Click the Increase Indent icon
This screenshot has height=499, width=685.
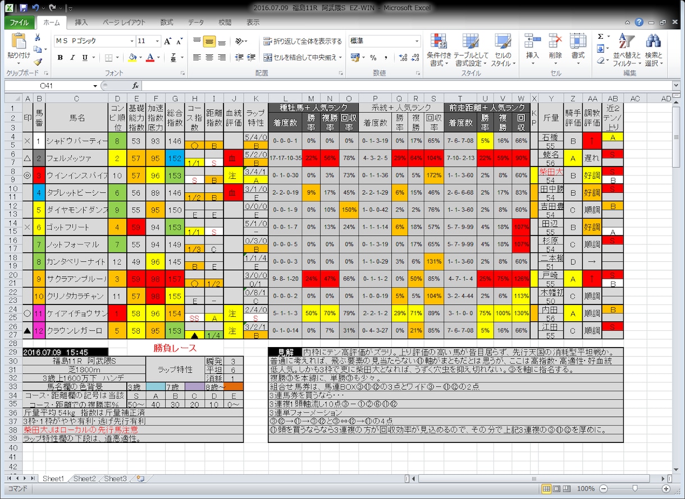tap(251, 57)
